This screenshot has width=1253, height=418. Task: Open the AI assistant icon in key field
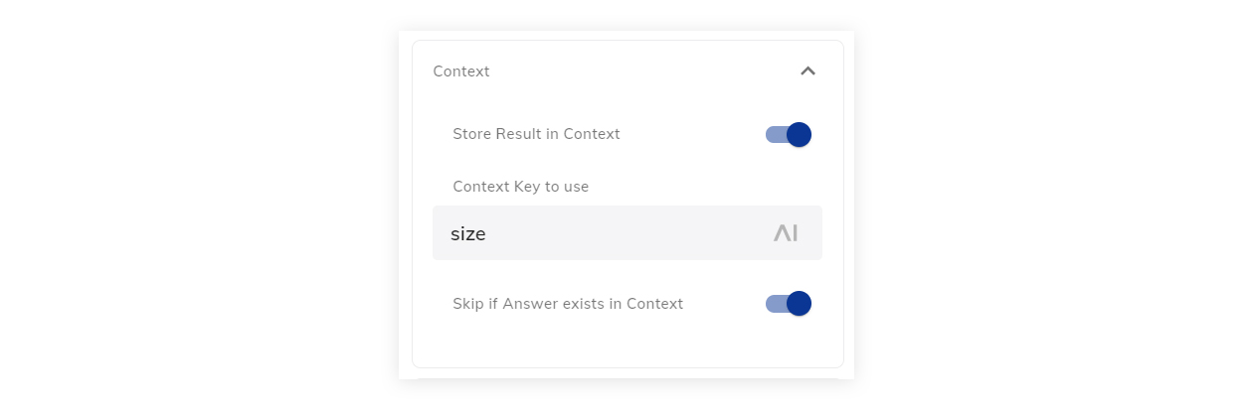pos(786,233)
